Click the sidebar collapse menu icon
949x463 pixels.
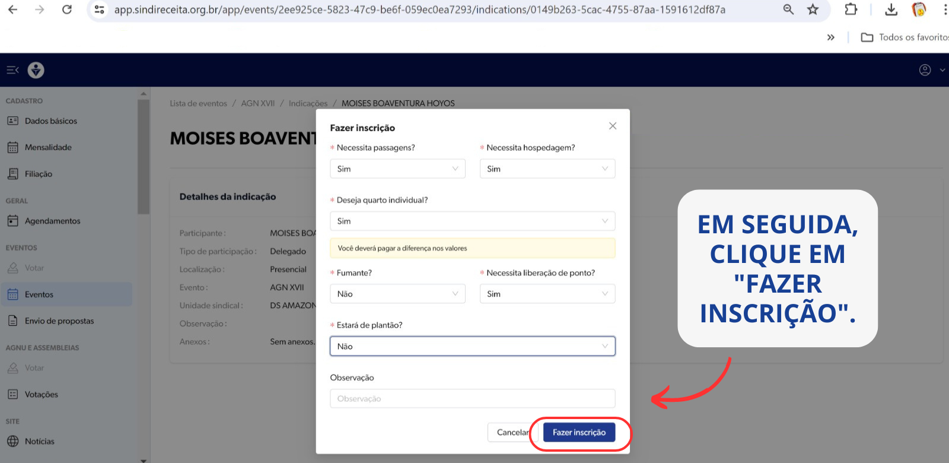pos(12,70)
